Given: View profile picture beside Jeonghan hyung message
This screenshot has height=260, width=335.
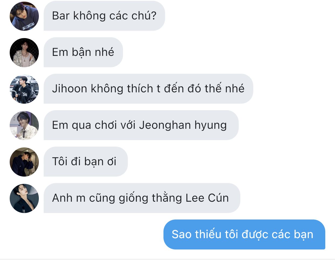Looking at the screenshot, I should tap(24, 125).
